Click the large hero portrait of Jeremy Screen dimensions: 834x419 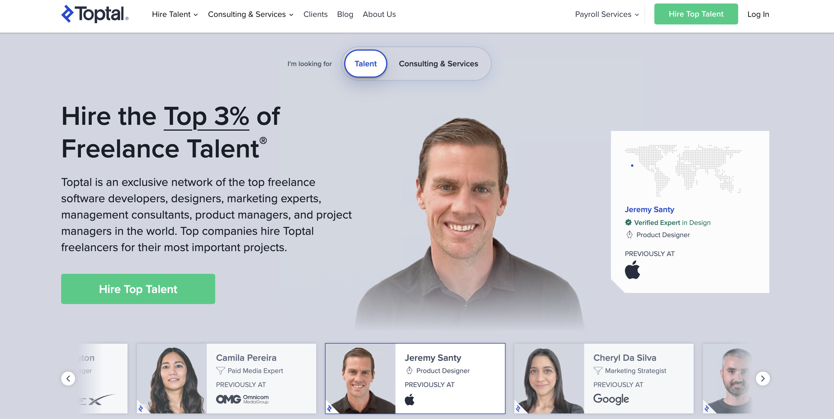[469, 223]
